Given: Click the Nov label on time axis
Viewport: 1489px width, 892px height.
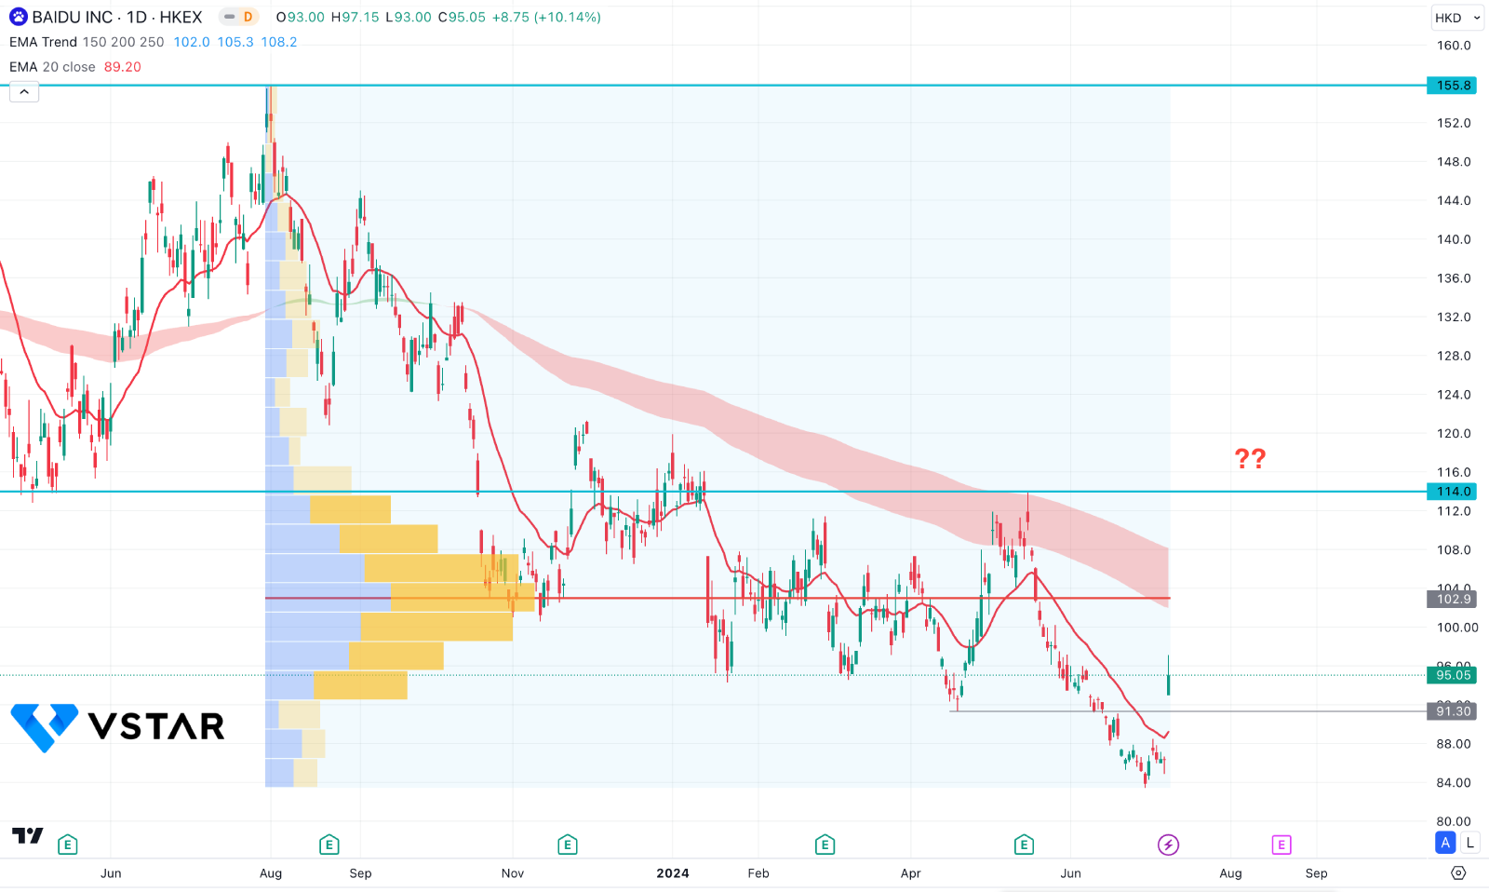Looking at the screenshot, I should tap(513, 873).
